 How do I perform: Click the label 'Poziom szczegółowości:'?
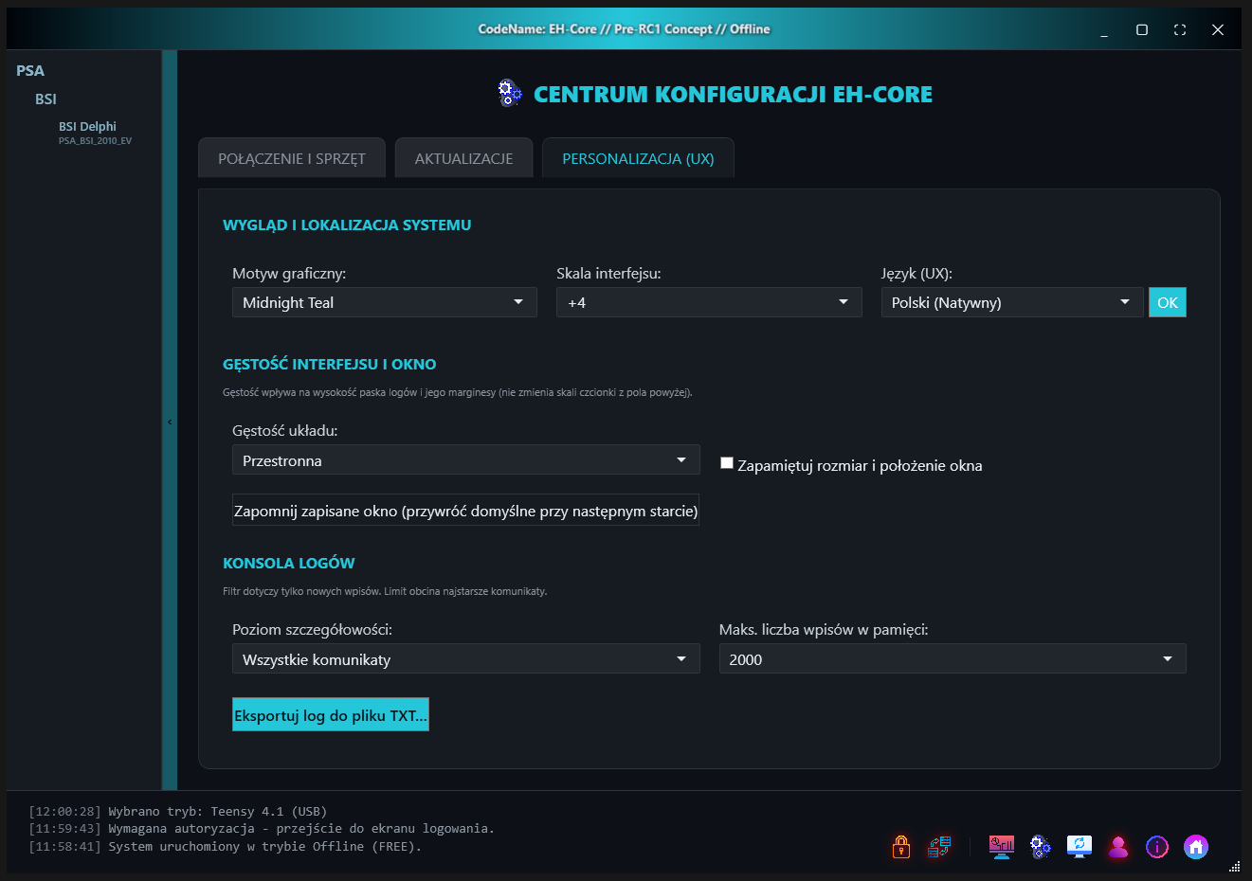point(312,629)
